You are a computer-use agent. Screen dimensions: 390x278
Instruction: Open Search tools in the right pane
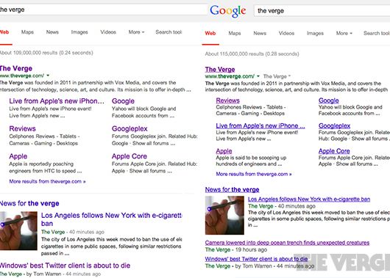coord(377,33)
